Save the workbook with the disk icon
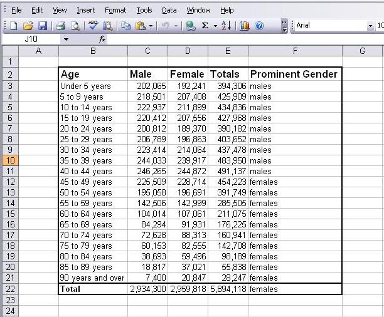Viewport: 384px width, 317px height. [43, 26]
